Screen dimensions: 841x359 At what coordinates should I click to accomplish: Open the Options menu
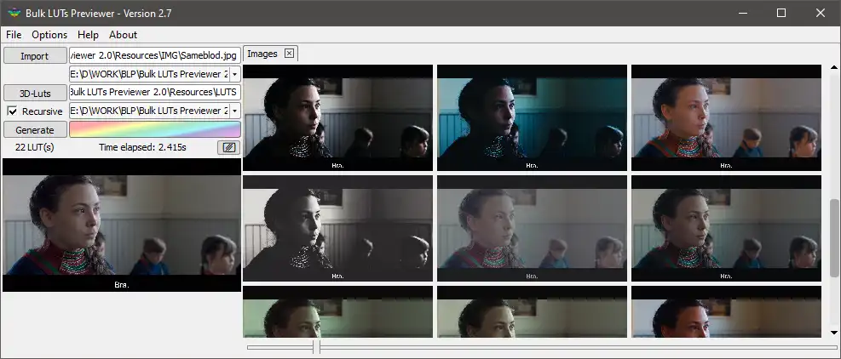[49, 35]
